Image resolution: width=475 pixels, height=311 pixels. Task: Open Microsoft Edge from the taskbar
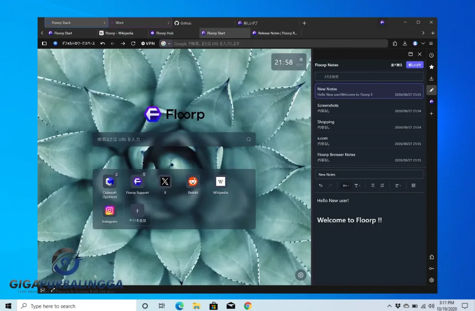pyautogui.click(x=179, y=306)
